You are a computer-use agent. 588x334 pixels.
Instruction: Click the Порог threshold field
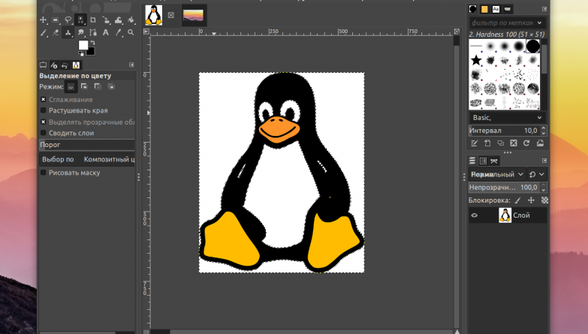tap(86, 145)
